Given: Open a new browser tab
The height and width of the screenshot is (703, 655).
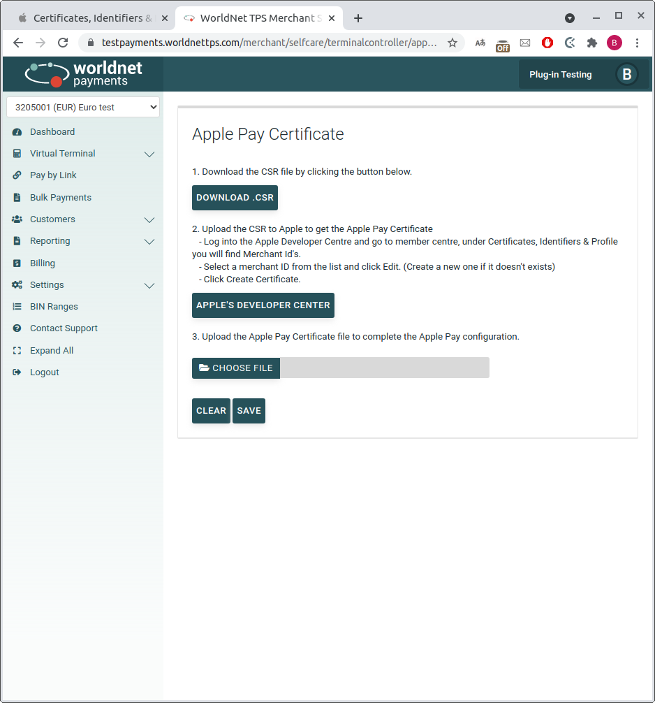Looking at the screenshot, I should (x=358, y=18).
